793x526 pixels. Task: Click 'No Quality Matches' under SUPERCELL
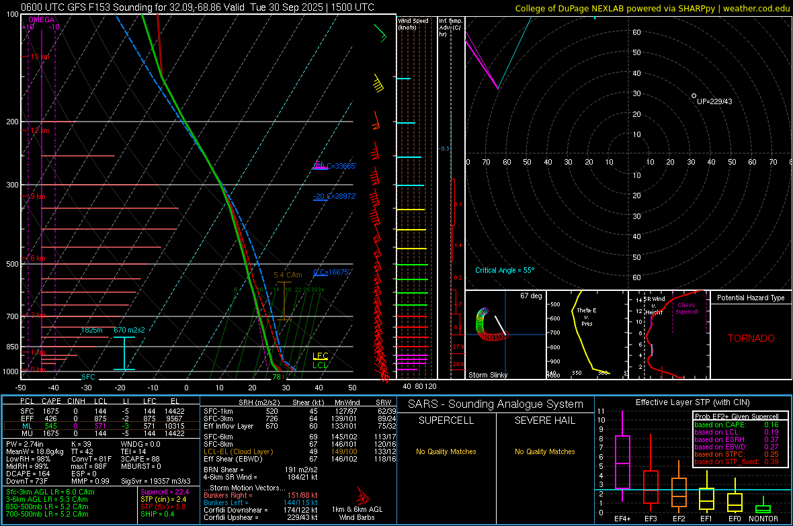(x=446, y=451)
